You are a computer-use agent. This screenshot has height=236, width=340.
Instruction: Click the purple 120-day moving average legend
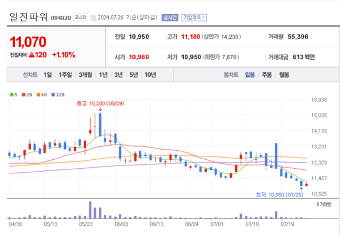pyautogui.click(x=58, y=95)
